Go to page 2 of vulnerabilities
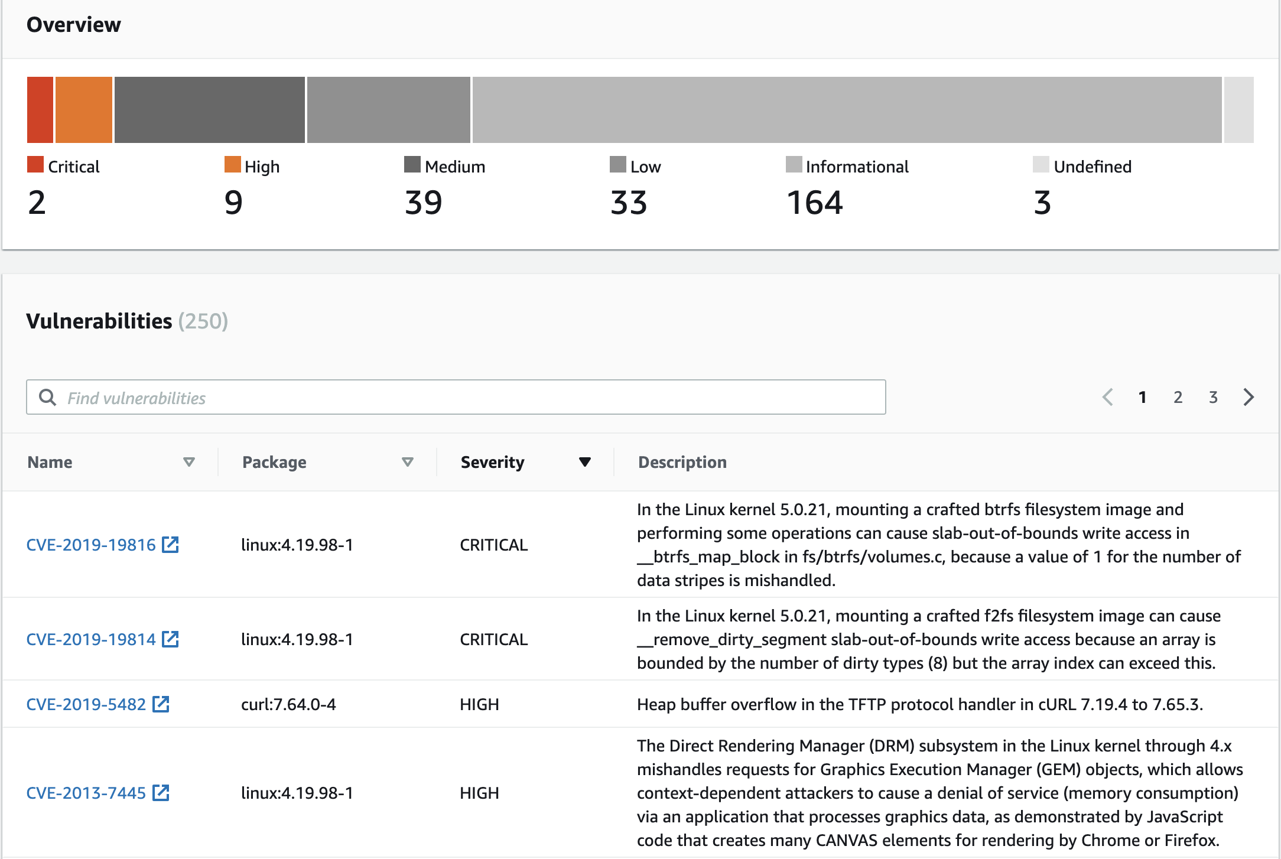Viewport: 1281px width, 859px height. [1178, 397]
